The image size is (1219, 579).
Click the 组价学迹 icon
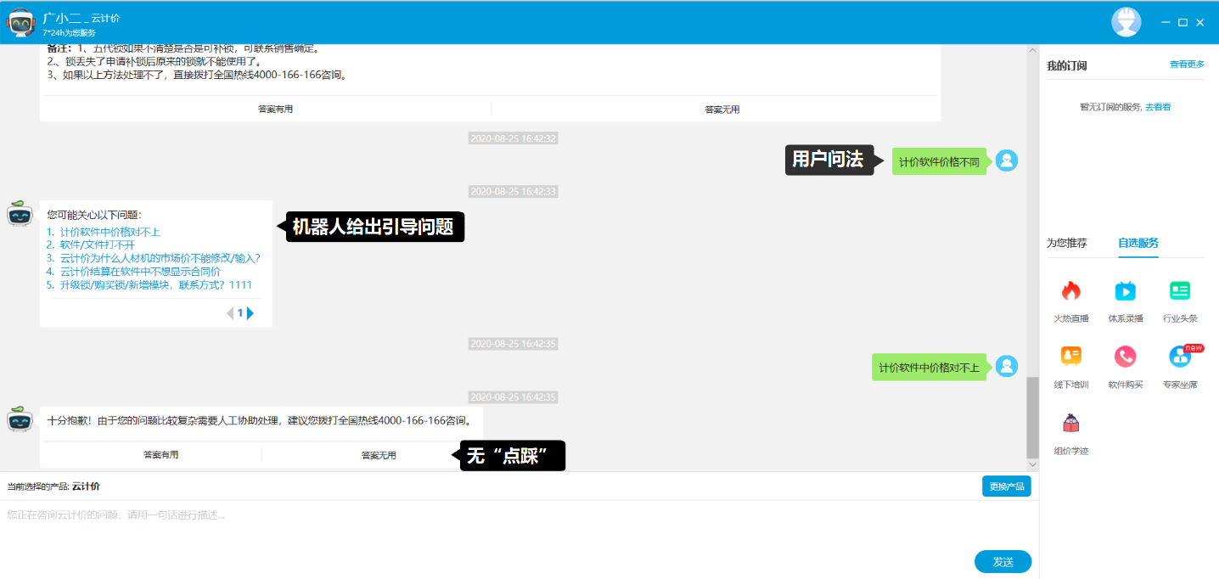point(1070,424)
